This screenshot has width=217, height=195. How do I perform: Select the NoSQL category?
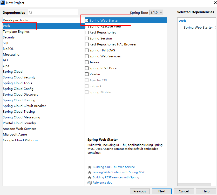44,49
